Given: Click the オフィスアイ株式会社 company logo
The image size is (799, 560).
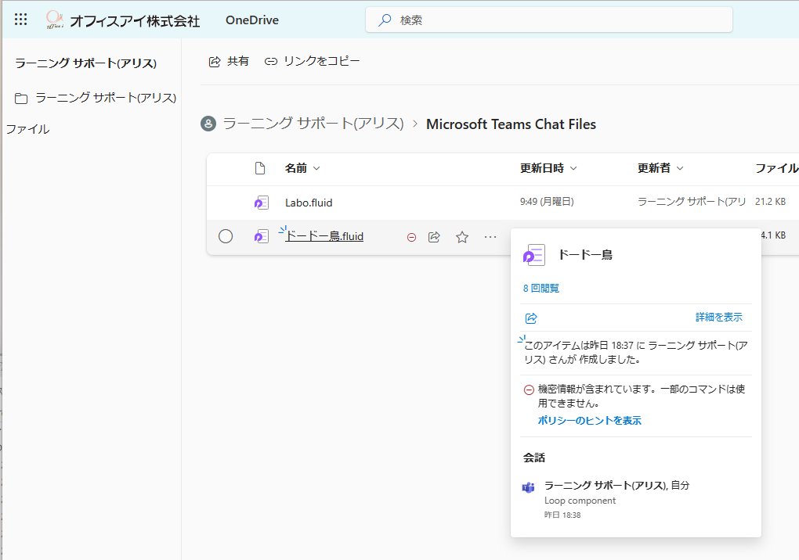Looking at the screenshot, I should 123,20.
